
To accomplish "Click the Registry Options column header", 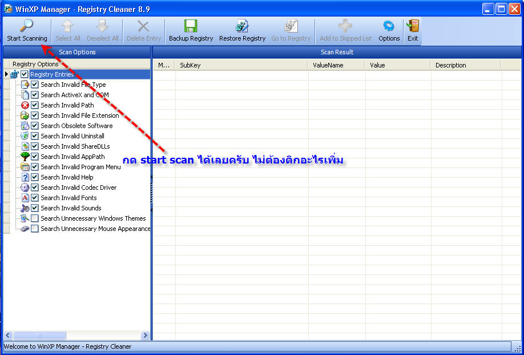I will point(80,64).
